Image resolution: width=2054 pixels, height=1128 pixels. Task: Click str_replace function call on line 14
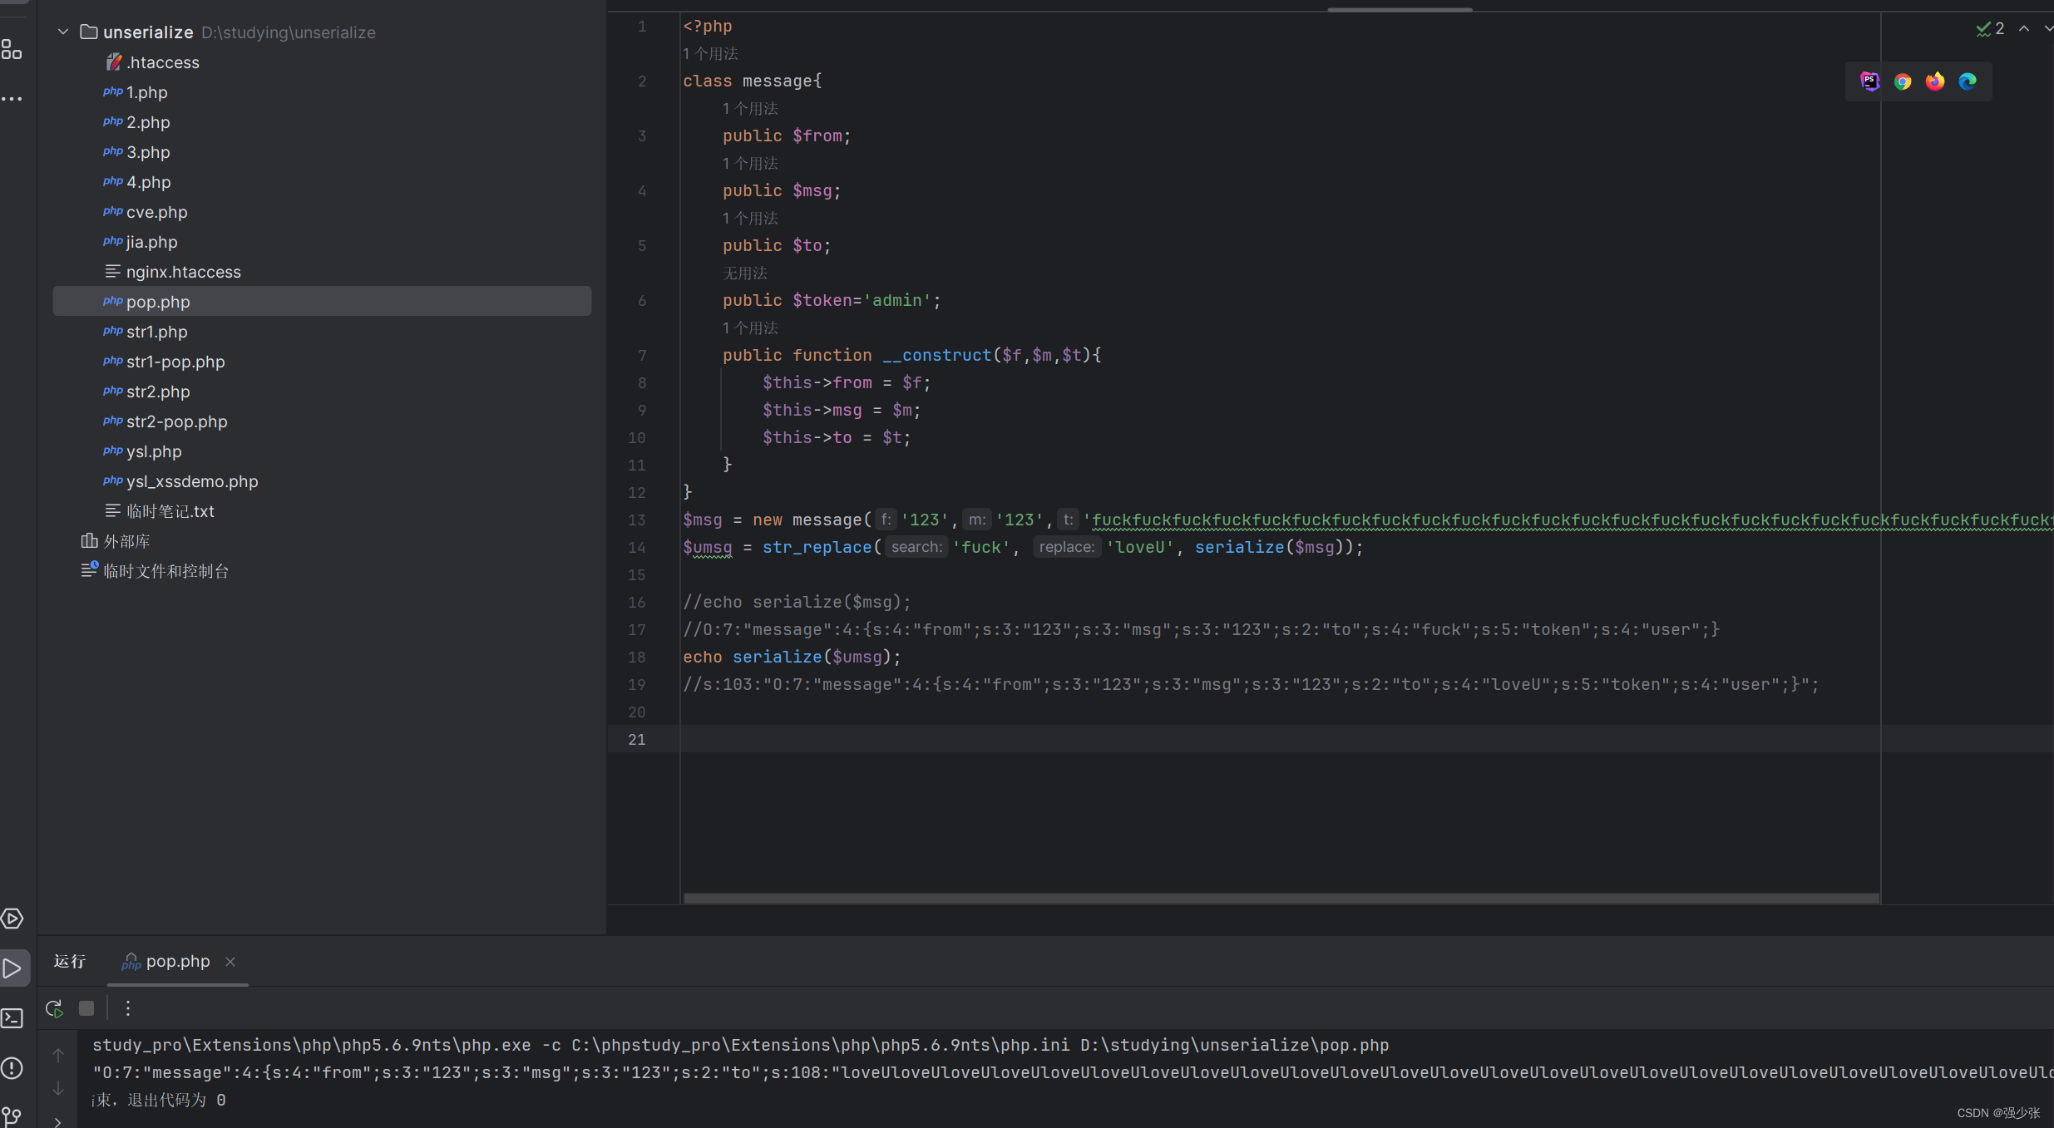817,548
